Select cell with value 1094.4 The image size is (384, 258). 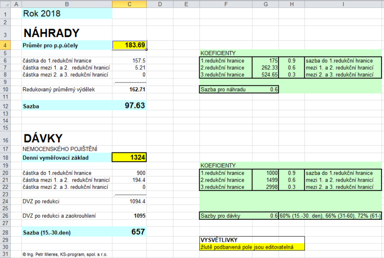(x=129, y=201)
